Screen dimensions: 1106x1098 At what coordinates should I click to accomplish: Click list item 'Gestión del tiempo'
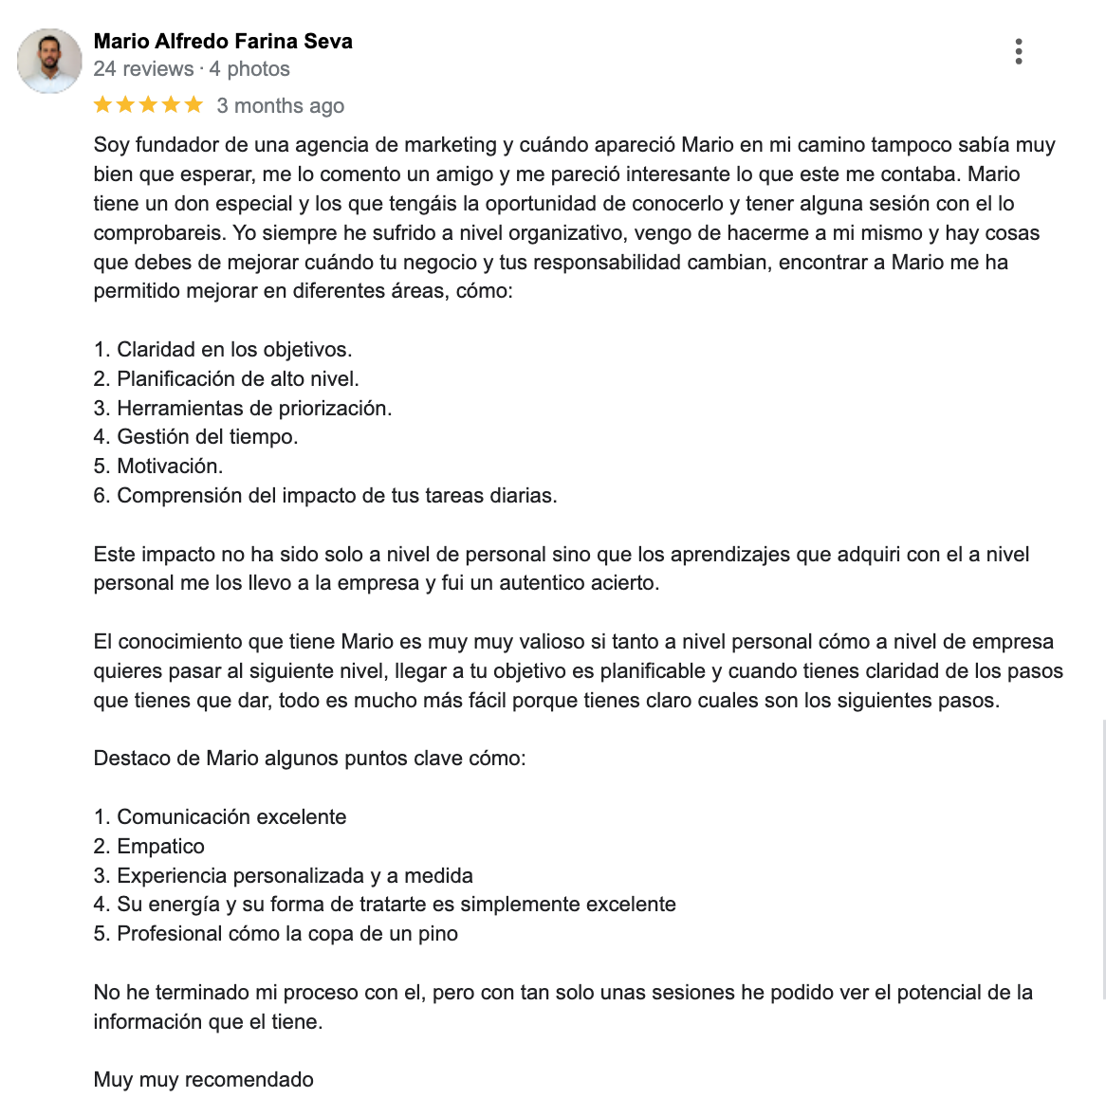click(x=196, y=437)
